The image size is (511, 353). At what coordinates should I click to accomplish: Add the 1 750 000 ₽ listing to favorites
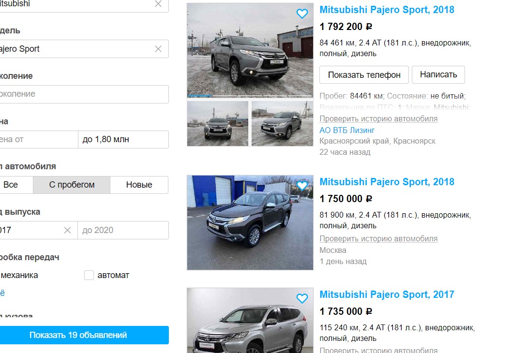coord(302,186)
